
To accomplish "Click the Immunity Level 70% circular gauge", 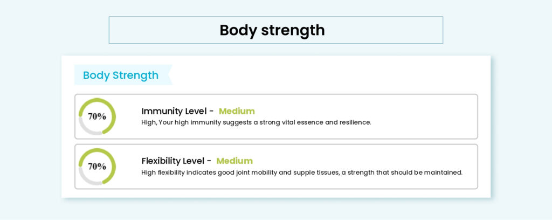I will (x=97, y=116).
